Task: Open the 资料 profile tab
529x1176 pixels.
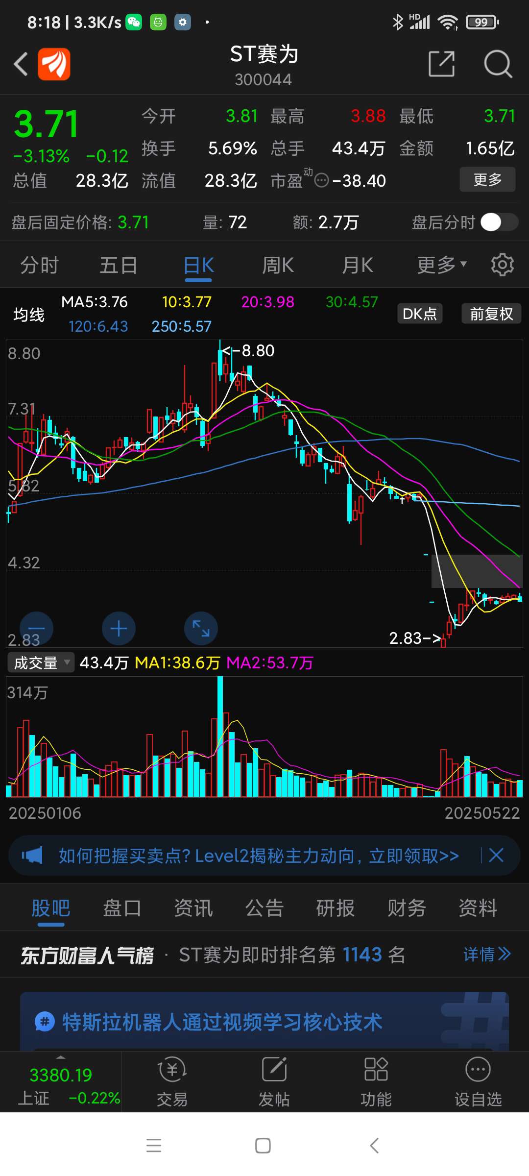Action: click(x=478, y=908)
